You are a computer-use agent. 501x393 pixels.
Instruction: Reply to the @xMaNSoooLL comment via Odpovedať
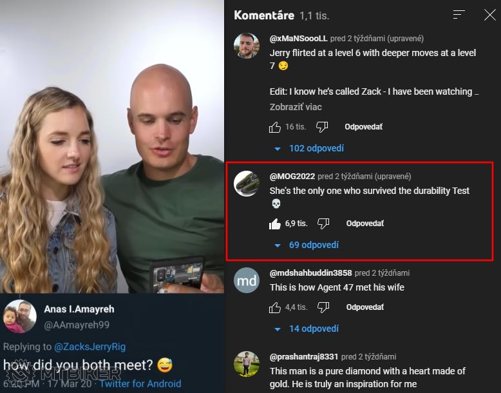[363, 127]
